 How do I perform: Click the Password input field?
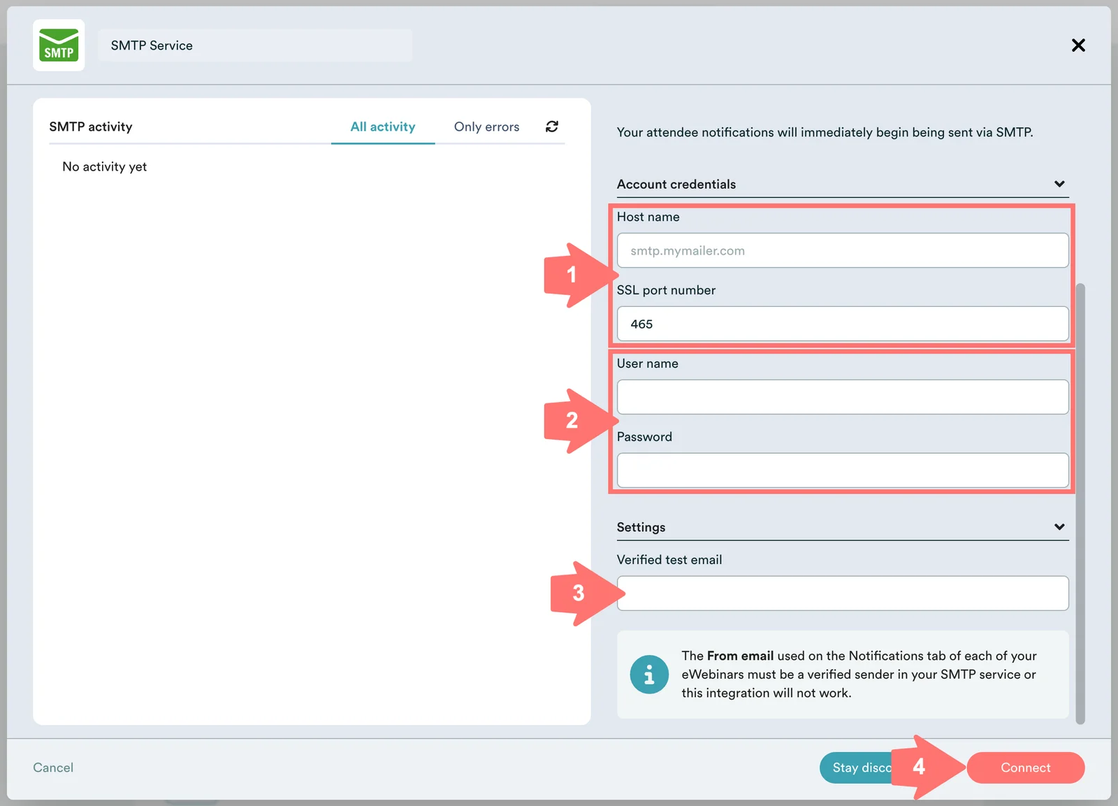842,470
